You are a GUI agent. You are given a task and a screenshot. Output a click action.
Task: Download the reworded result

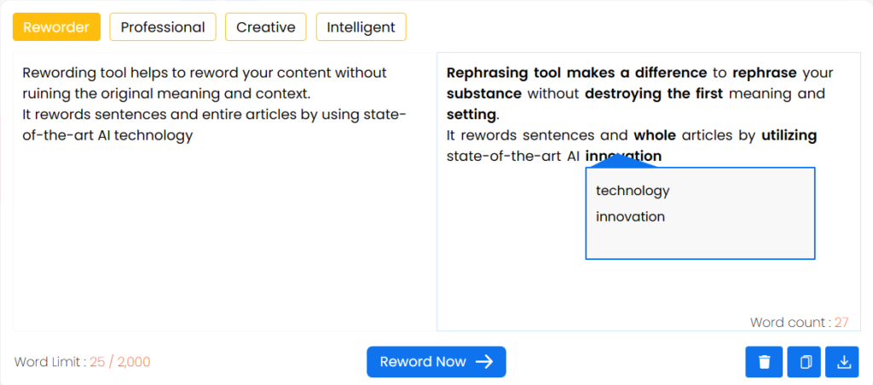pos(844,362)
